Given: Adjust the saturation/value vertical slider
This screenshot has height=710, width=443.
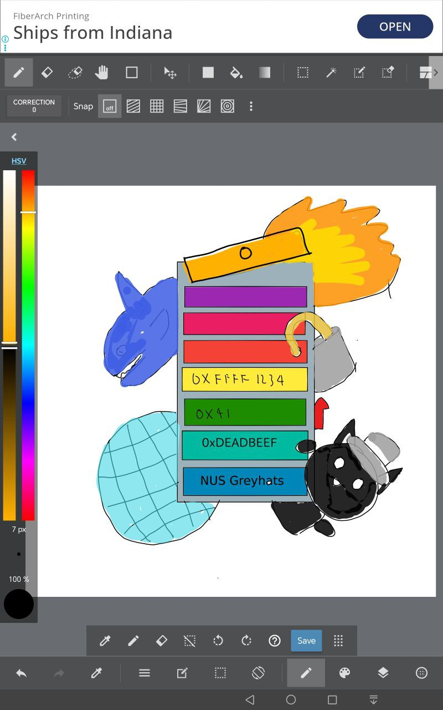Looking at the screenshot, I should [x=9, y=345].
